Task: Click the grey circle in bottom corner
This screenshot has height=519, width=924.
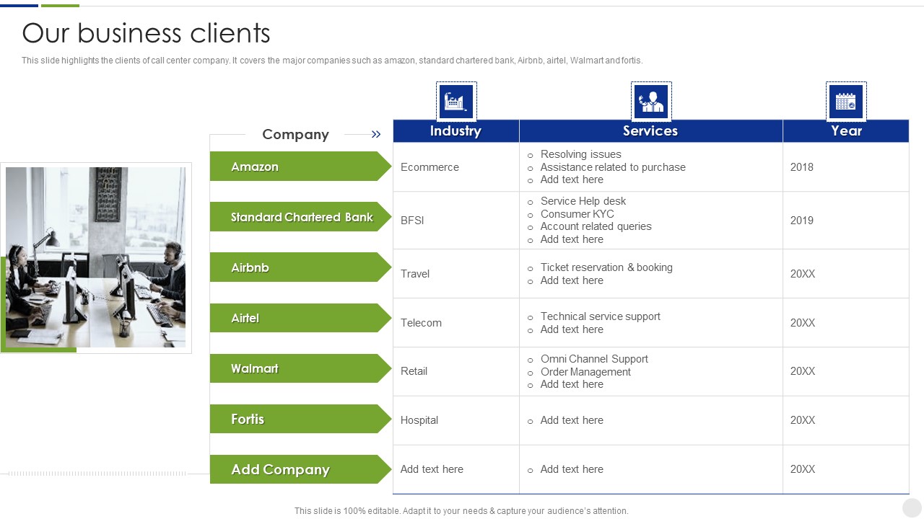Action: (x=912, y=507)
